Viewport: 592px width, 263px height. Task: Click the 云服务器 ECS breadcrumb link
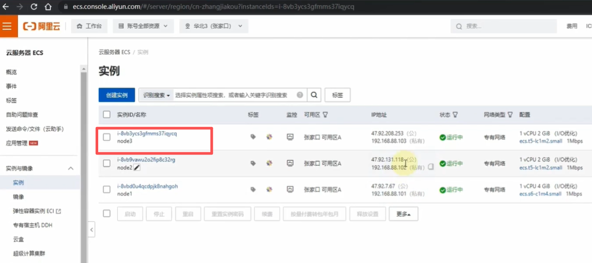(x=114, y=52)
